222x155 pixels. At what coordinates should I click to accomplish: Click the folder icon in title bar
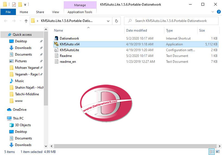[5, 4]
